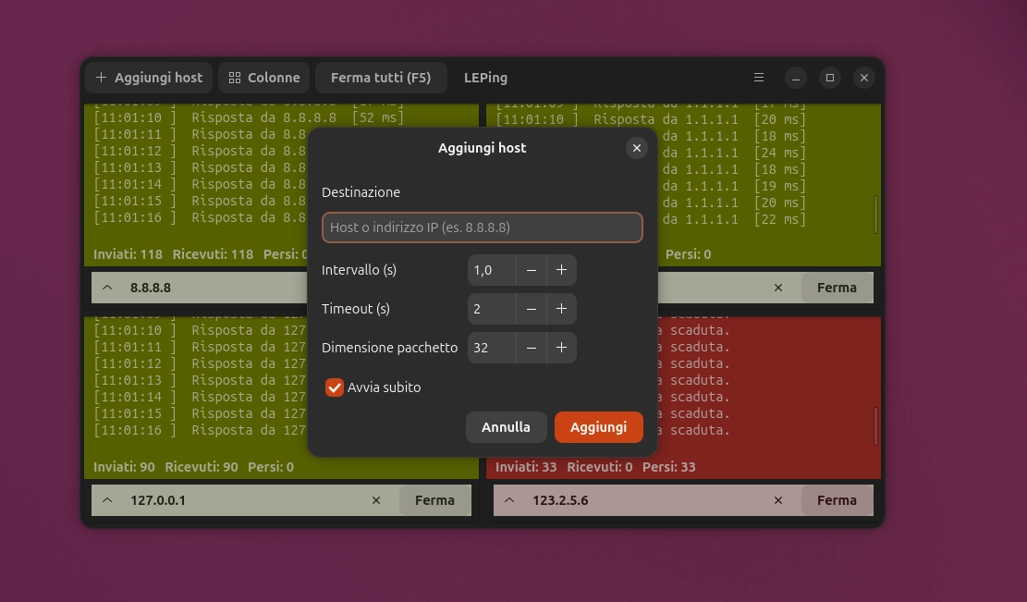Collapse the 123.2.5.6 panel chevron

[x=509, y=500]
